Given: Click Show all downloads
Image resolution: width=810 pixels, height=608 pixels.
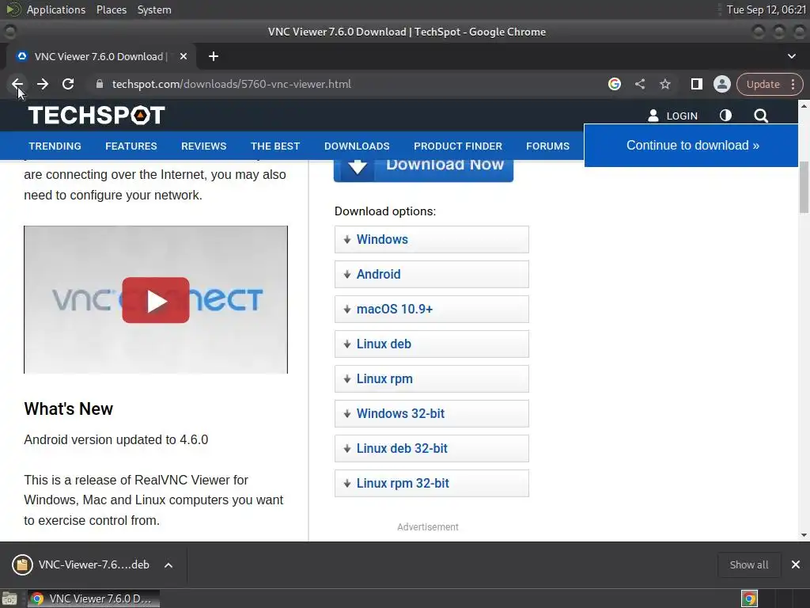Looking at the screenshot, I should point(748,565).
